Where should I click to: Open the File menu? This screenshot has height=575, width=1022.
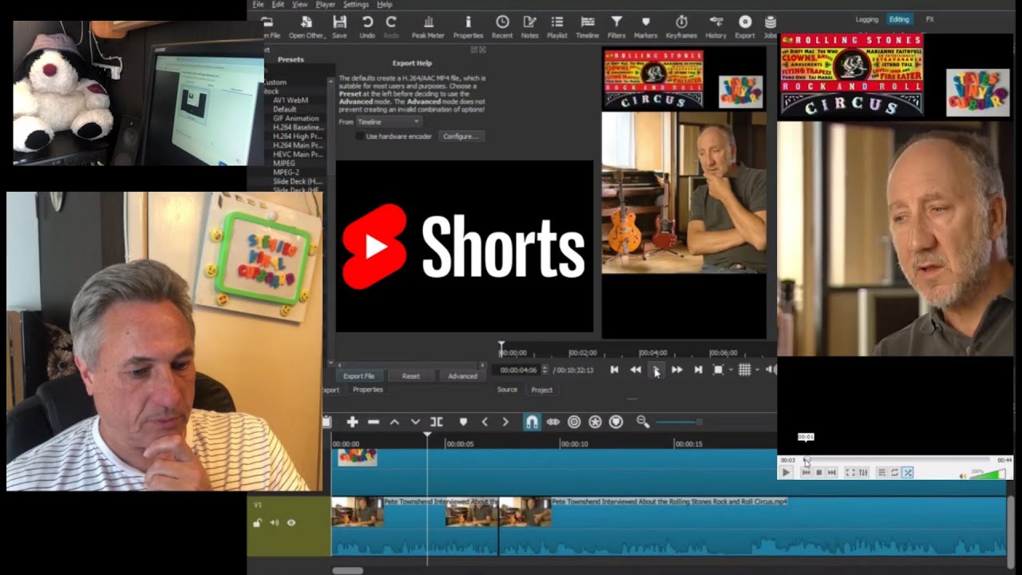pos(258,5)
